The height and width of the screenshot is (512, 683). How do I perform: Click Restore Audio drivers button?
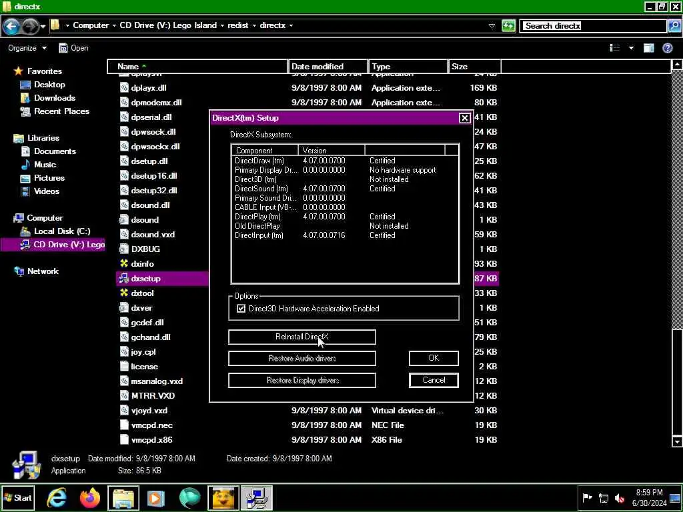coord(302,358)
